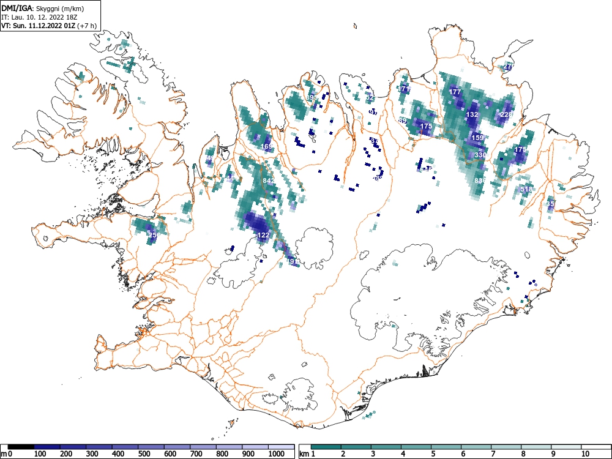Viewport: 612px width, 459px height.
Task: Click the '1000' label in the metre legend
Action: pos(277,454)
